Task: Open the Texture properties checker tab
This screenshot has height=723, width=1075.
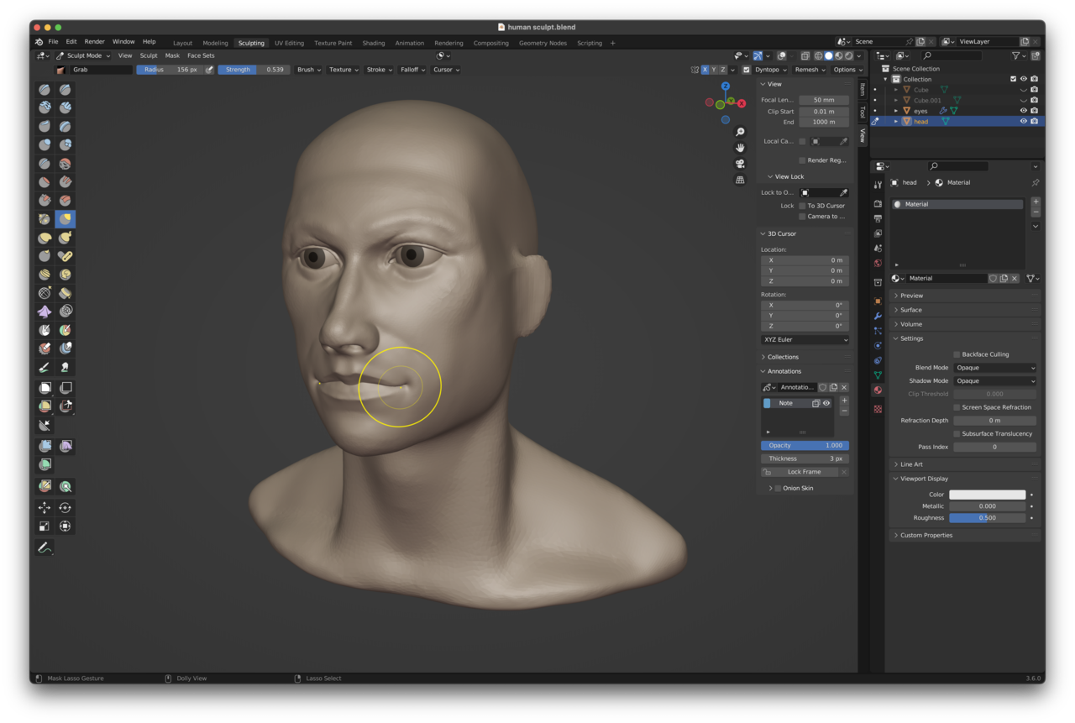Action: (878, 409)
